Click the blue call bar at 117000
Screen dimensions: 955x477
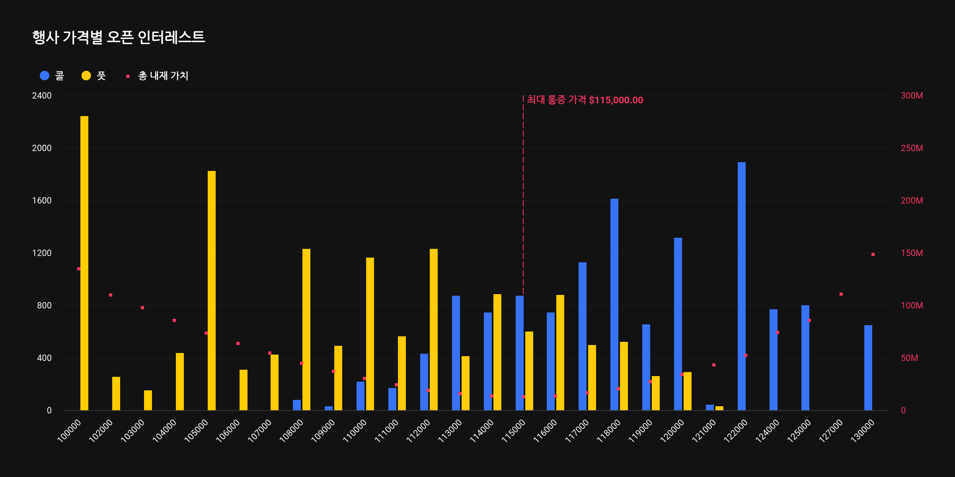(583, 336)
